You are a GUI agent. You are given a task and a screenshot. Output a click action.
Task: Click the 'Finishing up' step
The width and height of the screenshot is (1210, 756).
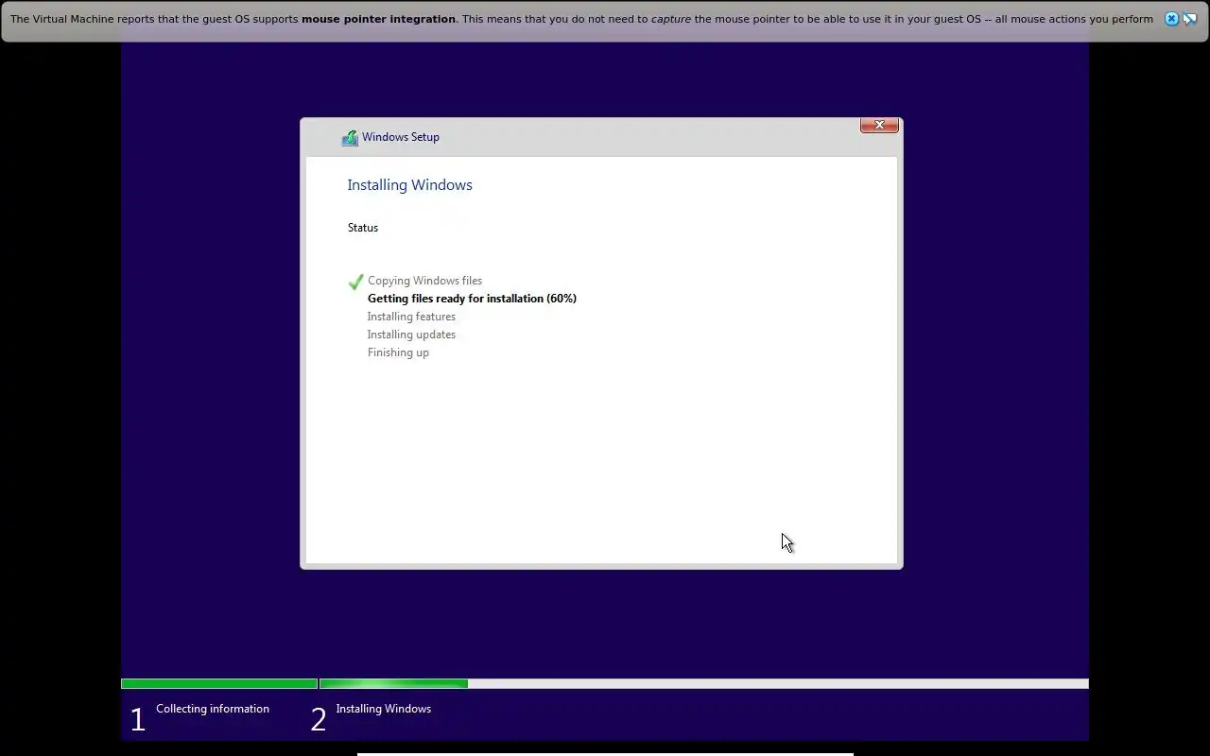click(398, 352)
